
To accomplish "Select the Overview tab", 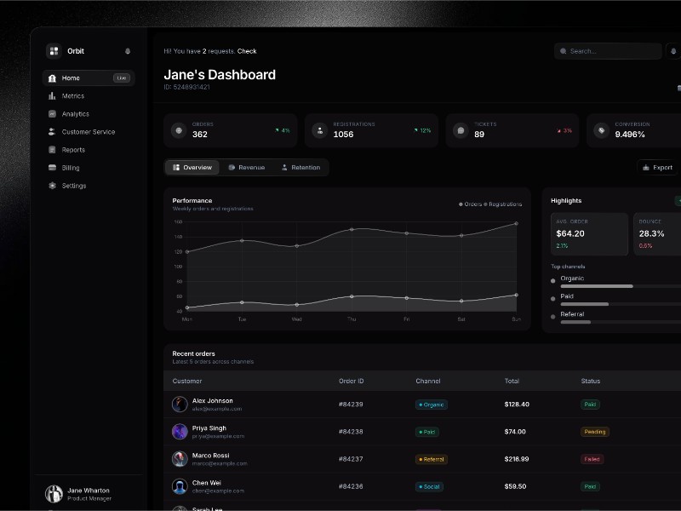I will coord(192,168).
